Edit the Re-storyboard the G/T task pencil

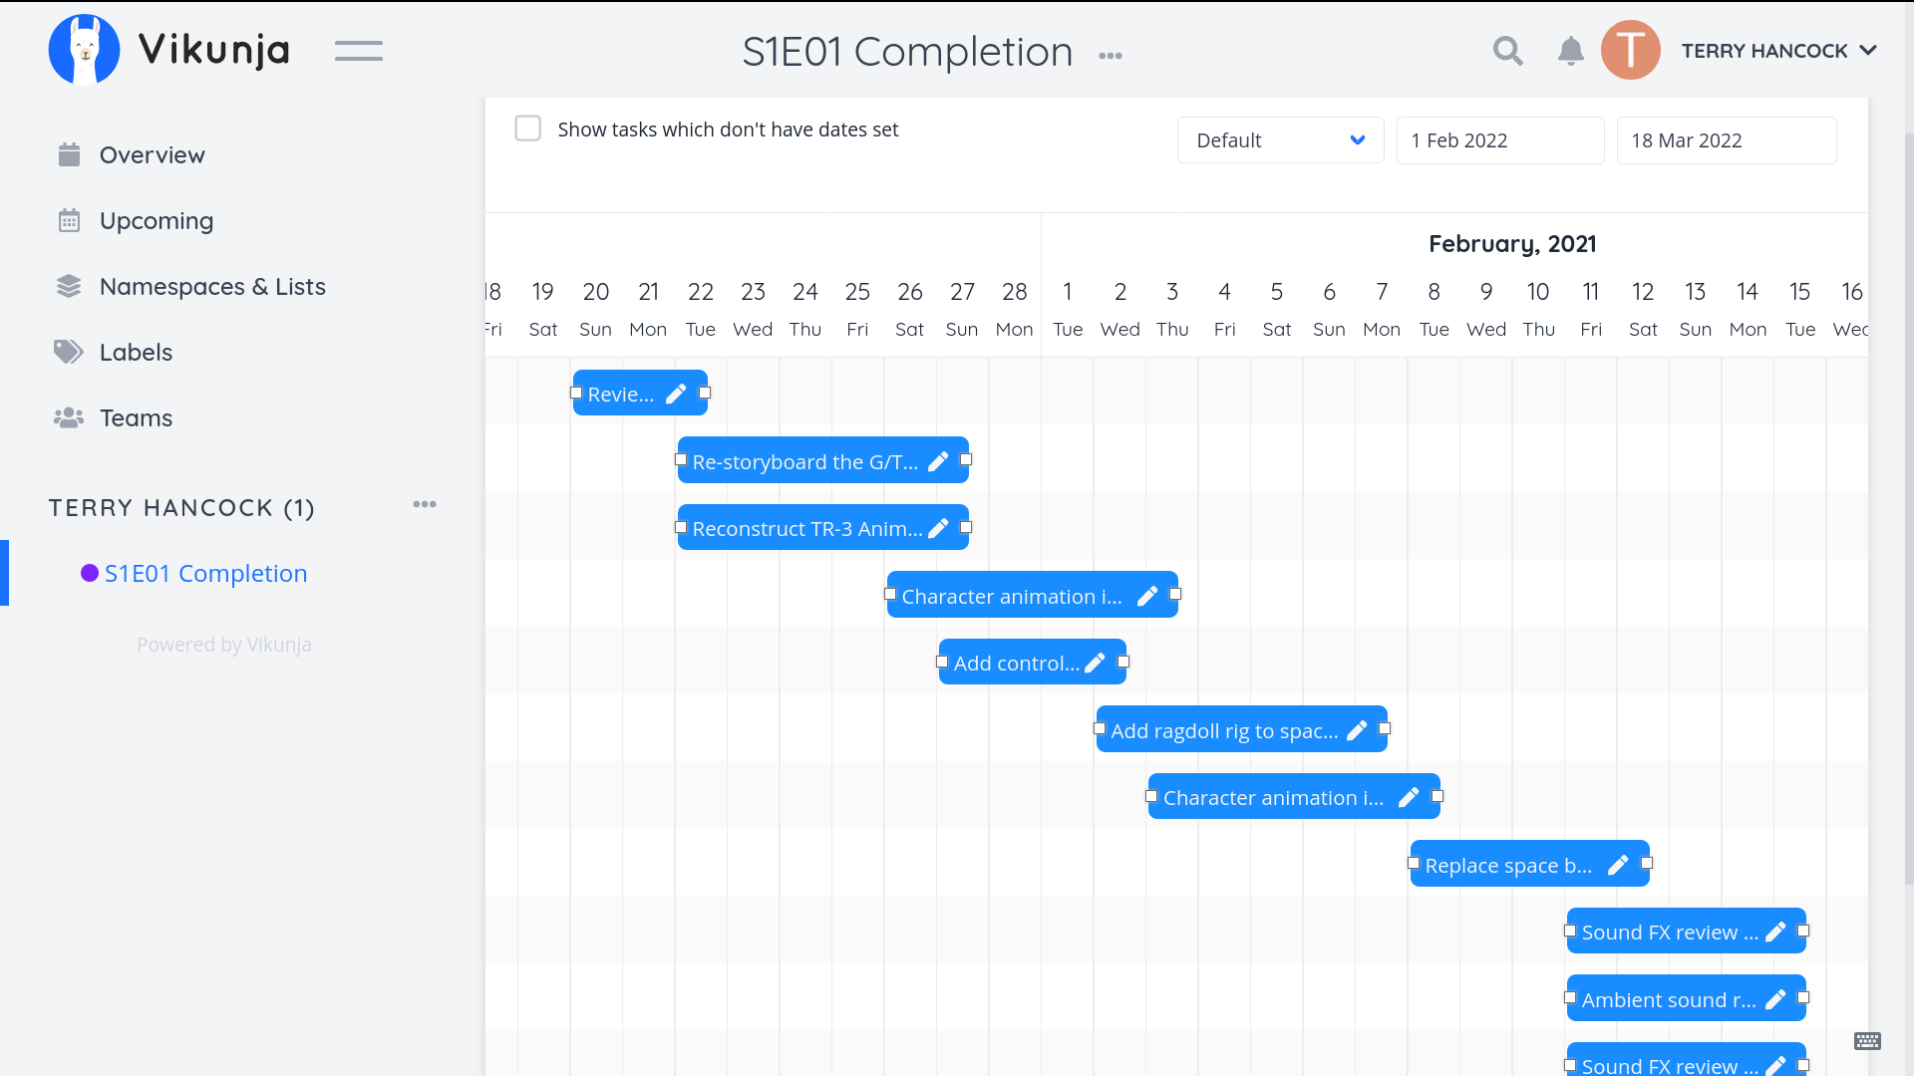(x=938, y=461)
